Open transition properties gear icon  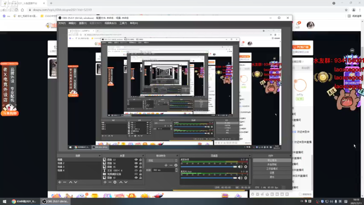(176, 165)
